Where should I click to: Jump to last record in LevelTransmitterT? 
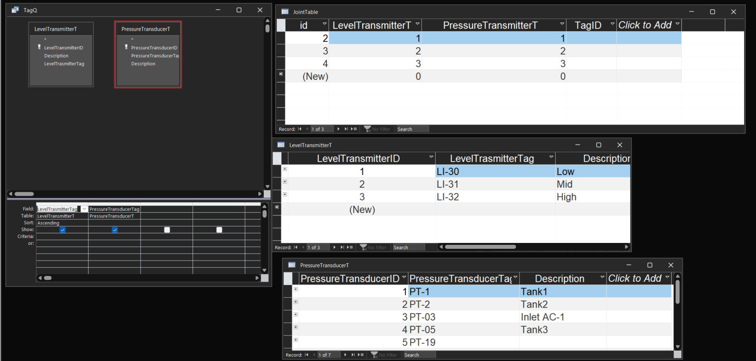tap(342, 247)
